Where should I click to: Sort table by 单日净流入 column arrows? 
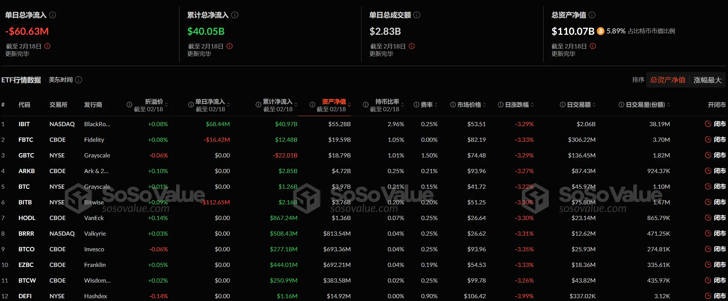click(x=228, y=105)
